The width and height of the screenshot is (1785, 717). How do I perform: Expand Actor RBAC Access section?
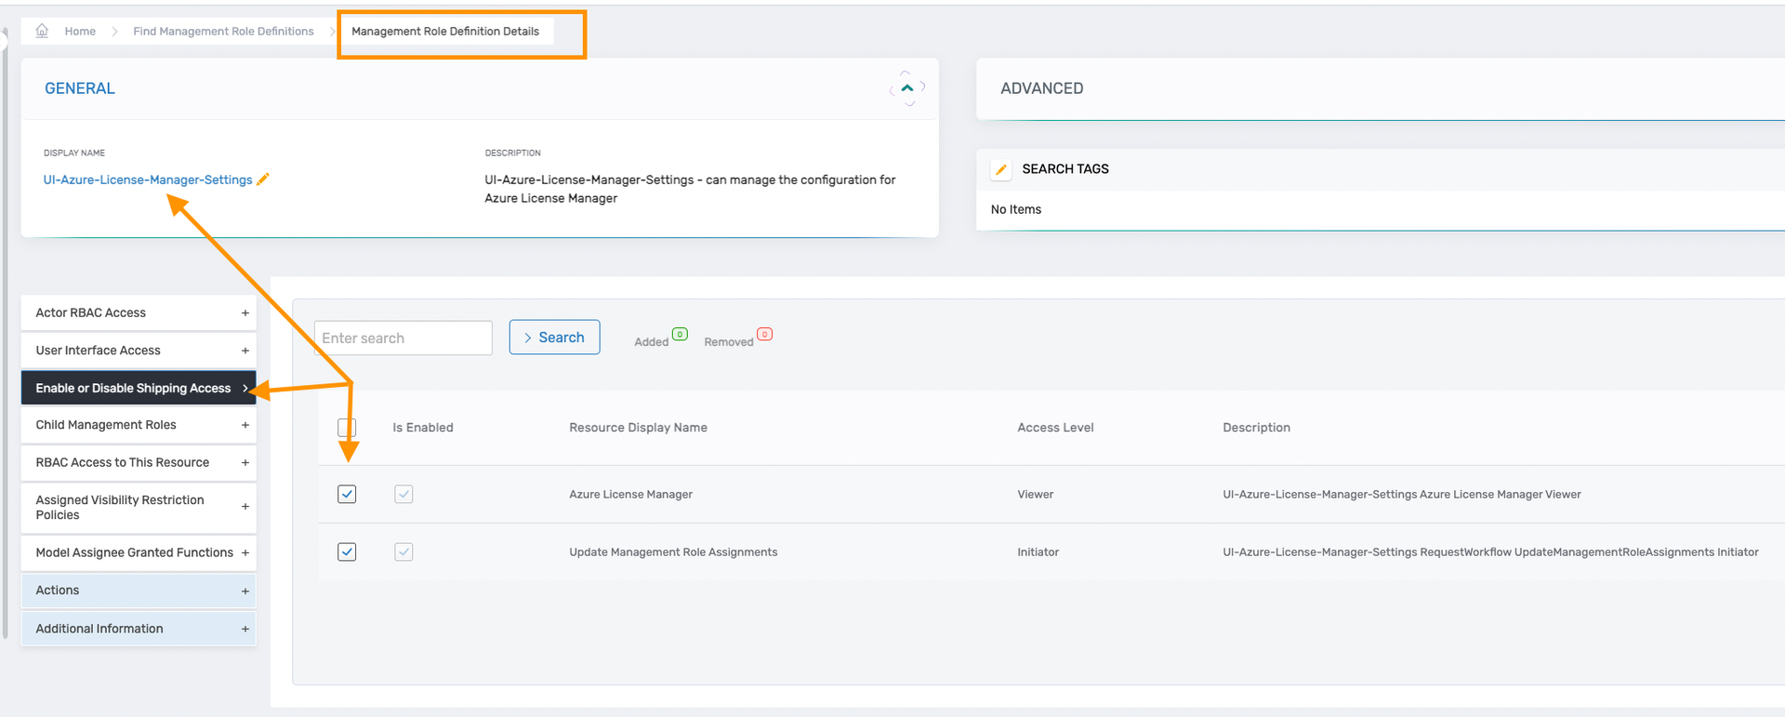pos(139,312)
